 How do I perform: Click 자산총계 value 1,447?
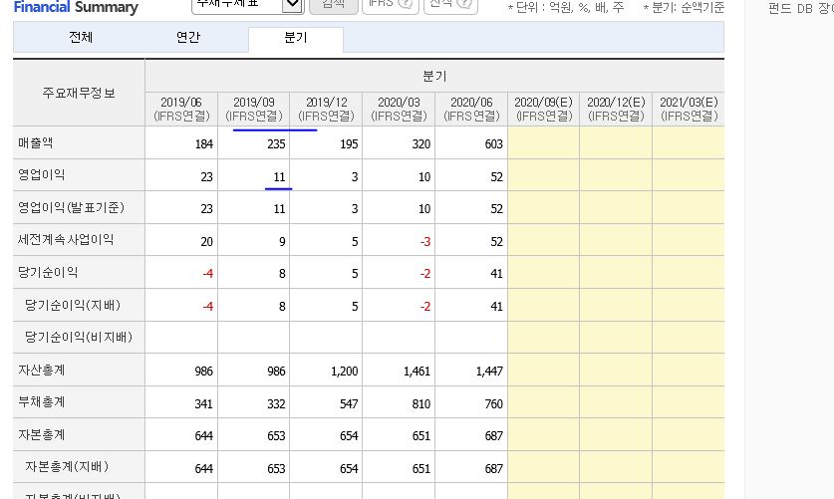490,371
